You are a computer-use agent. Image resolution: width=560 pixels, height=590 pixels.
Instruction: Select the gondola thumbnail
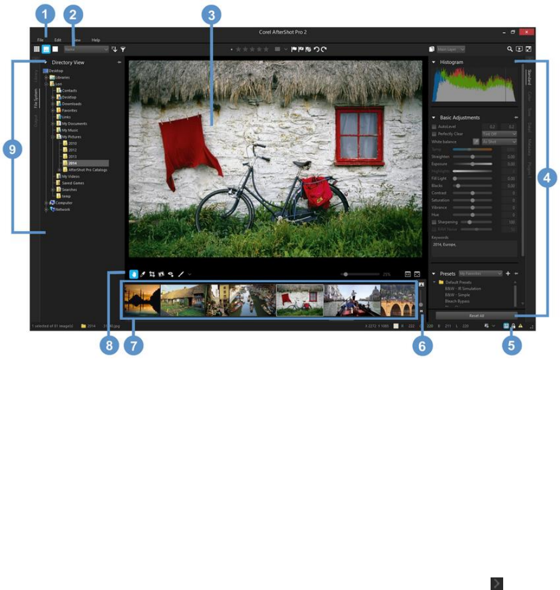point(352,300)
